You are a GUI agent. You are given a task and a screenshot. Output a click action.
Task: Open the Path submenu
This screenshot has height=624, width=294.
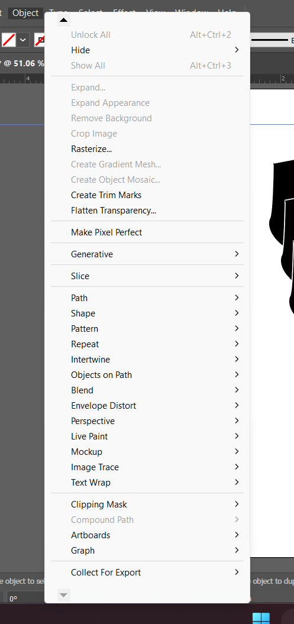[x=147, y=298]
